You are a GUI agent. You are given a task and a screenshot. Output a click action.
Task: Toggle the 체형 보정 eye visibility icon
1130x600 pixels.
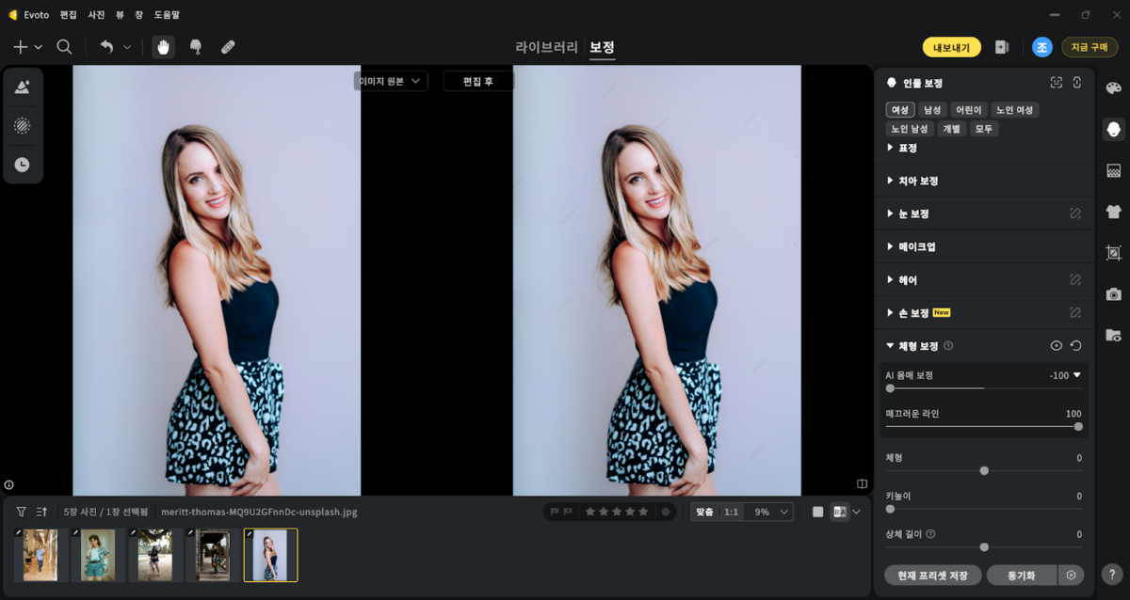tap(1057, 346)
